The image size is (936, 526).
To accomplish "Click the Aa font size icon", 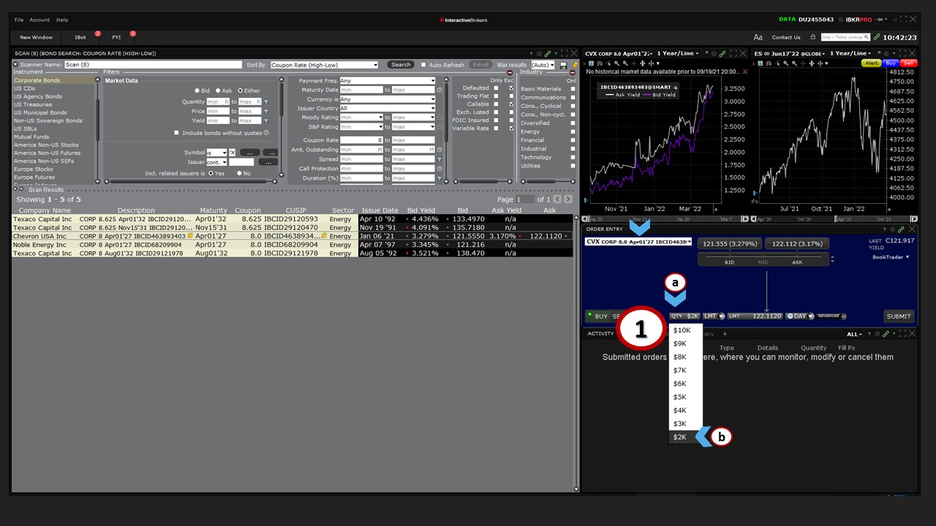I will point(758,37).
